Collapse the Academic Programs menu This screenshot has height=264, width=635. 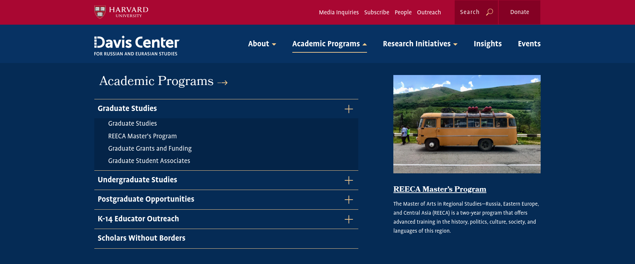(330, 44)
